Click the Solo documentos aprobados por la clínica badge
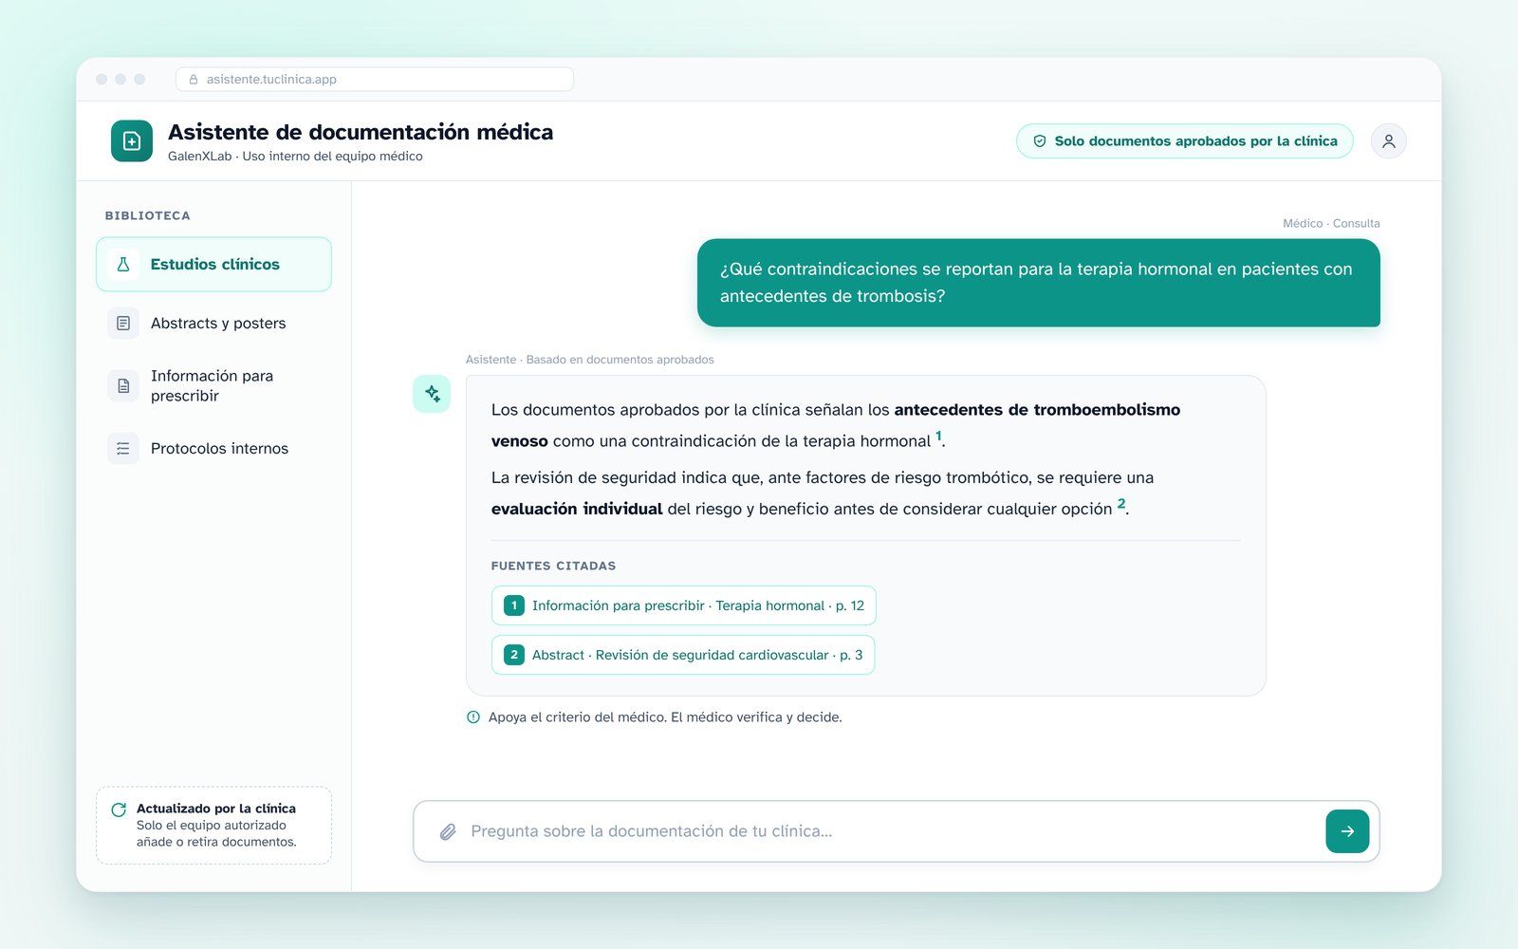The image size is (1518, 949). 1185,140
